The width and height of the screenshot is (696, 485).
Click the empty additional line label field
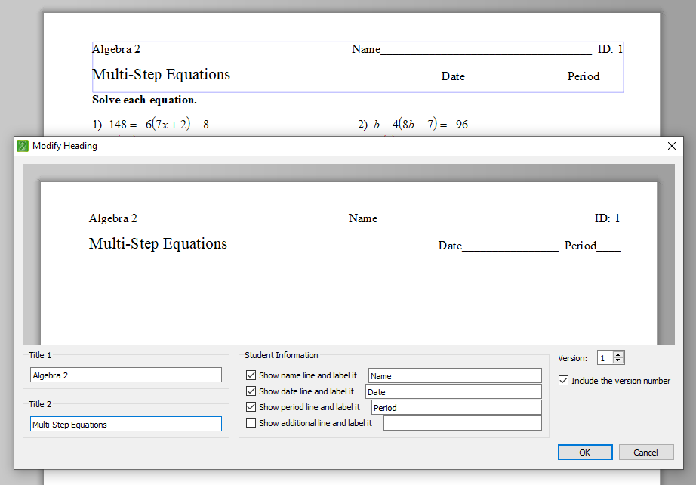click(x=462, y=423)
